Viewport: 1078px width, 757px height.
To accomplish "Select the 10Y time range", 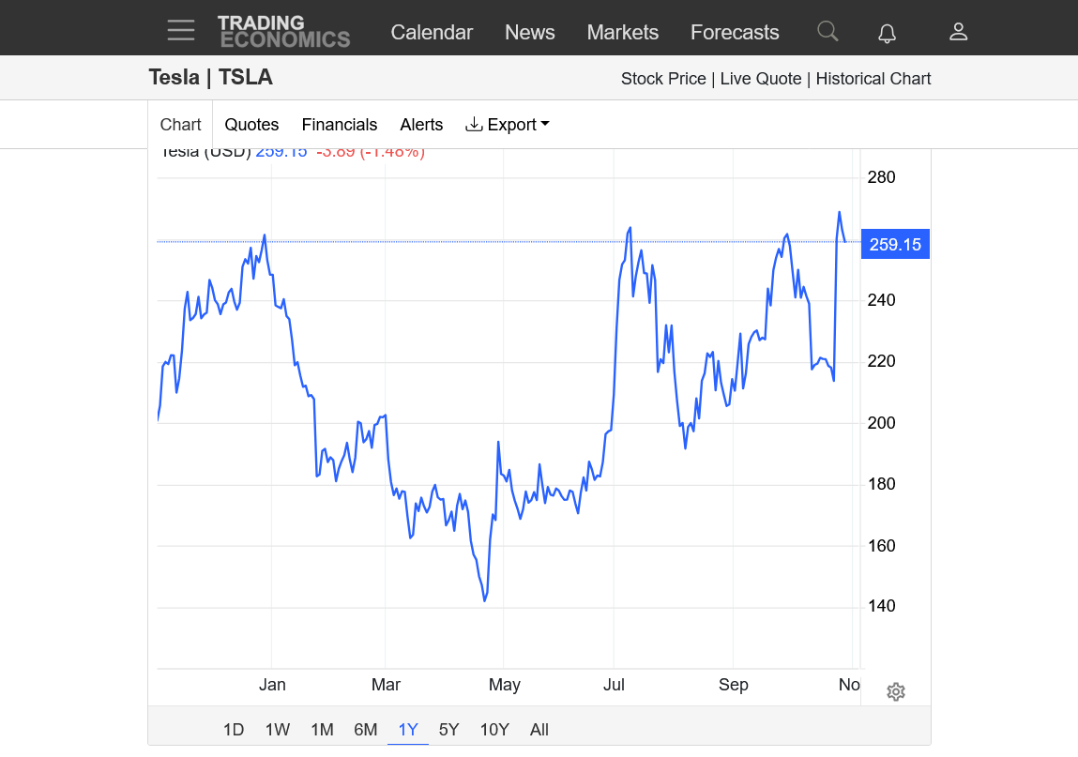I will [494, 730].
